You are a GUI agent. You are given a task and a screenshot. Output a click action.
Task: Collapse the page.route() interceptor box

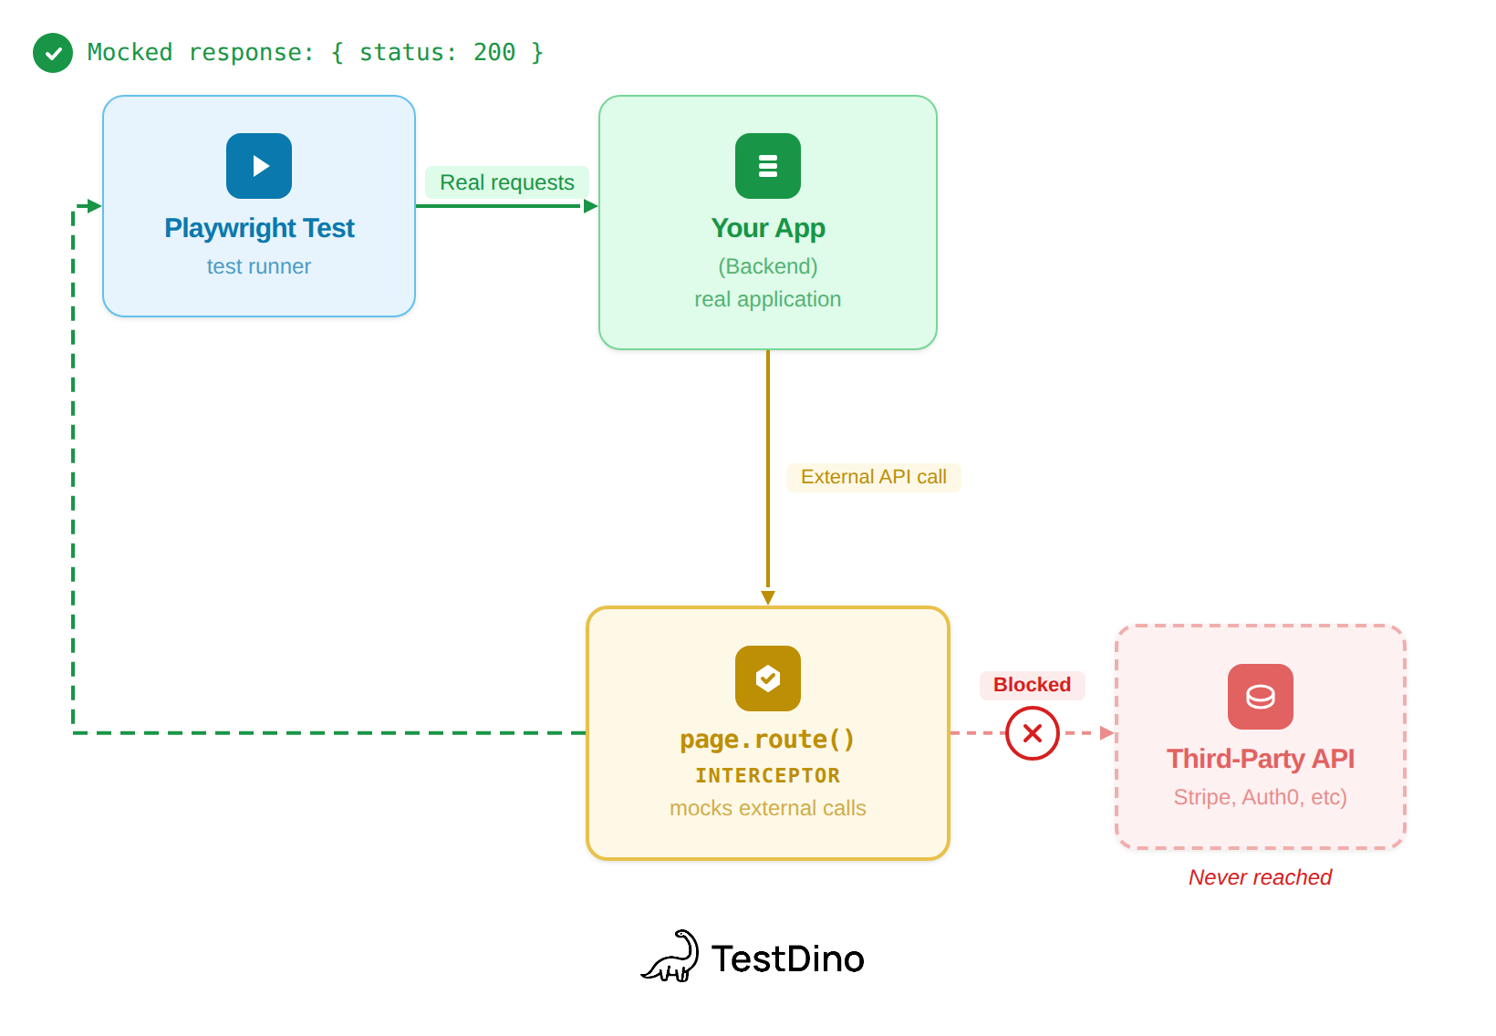(767, 731)
